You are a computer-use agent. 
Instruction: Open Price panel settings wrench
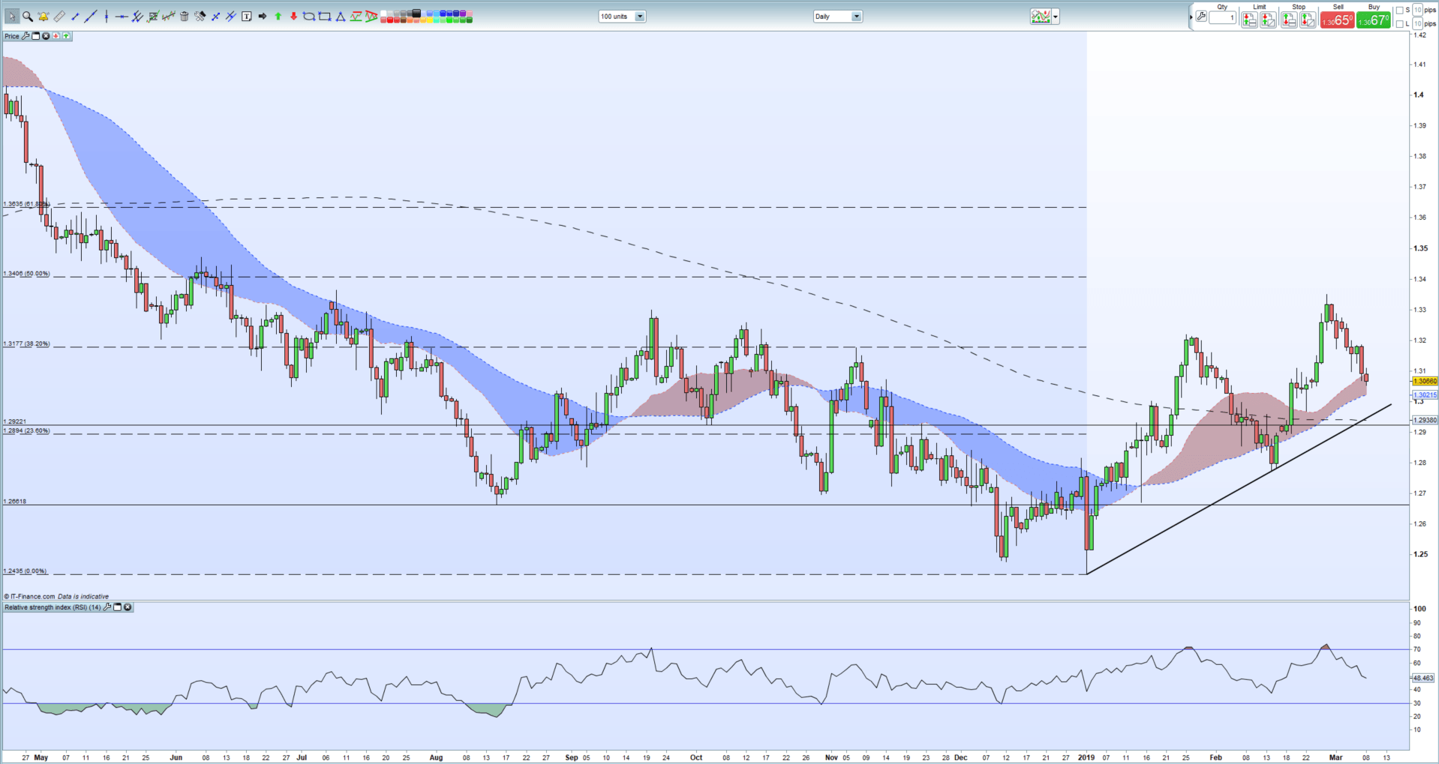[26, 36]
